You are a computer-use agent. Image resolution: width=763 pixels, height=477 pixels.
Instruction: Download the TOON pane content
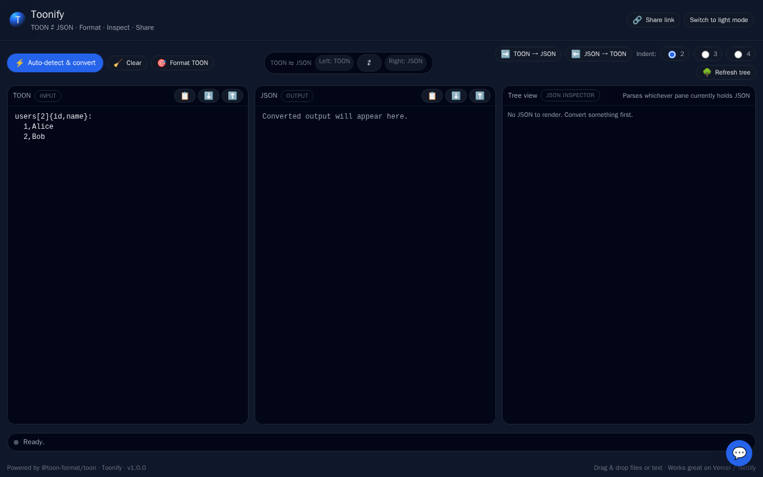point(209,96)
